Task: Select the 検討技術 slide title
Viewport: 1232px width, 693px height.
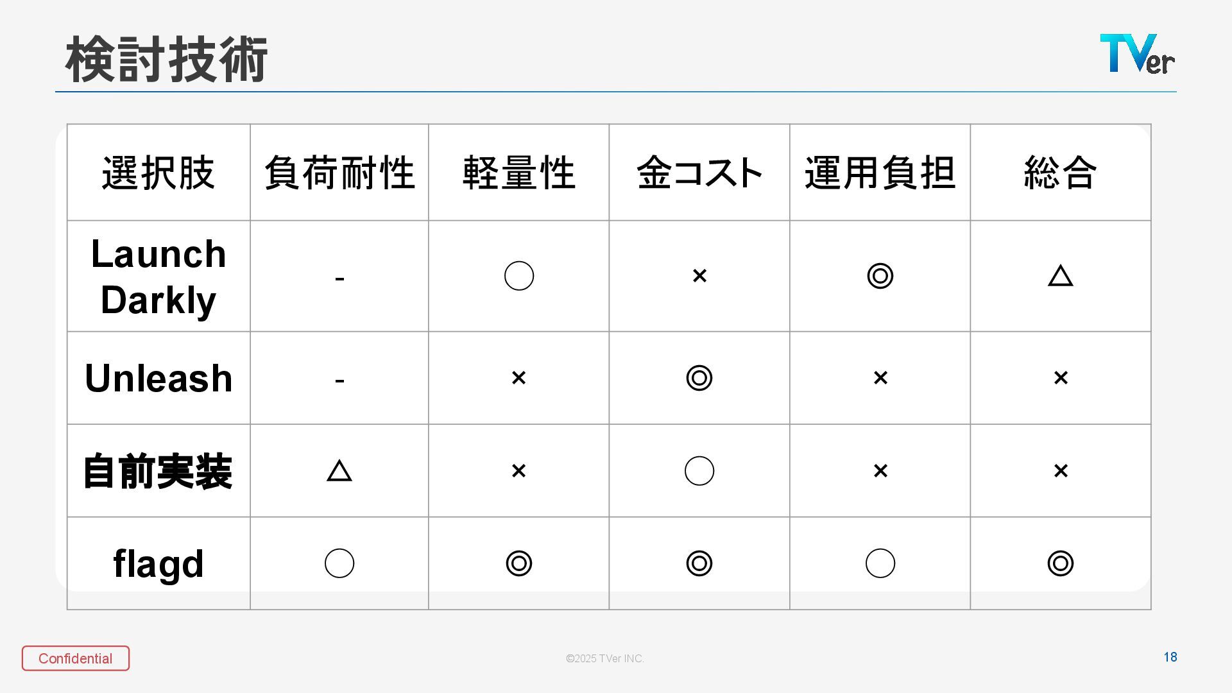Action: click(x=166, y=60)
